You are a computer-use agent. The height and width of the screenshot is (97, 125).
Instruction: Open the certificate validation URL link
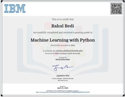pyautogui.click(x=63, y=92)
